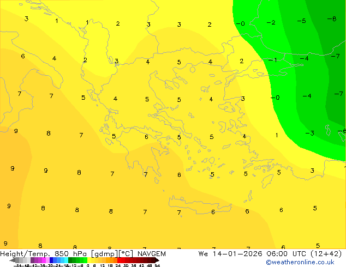
Task: Click the '54' label at the legend's end
Action: point(158,265)
